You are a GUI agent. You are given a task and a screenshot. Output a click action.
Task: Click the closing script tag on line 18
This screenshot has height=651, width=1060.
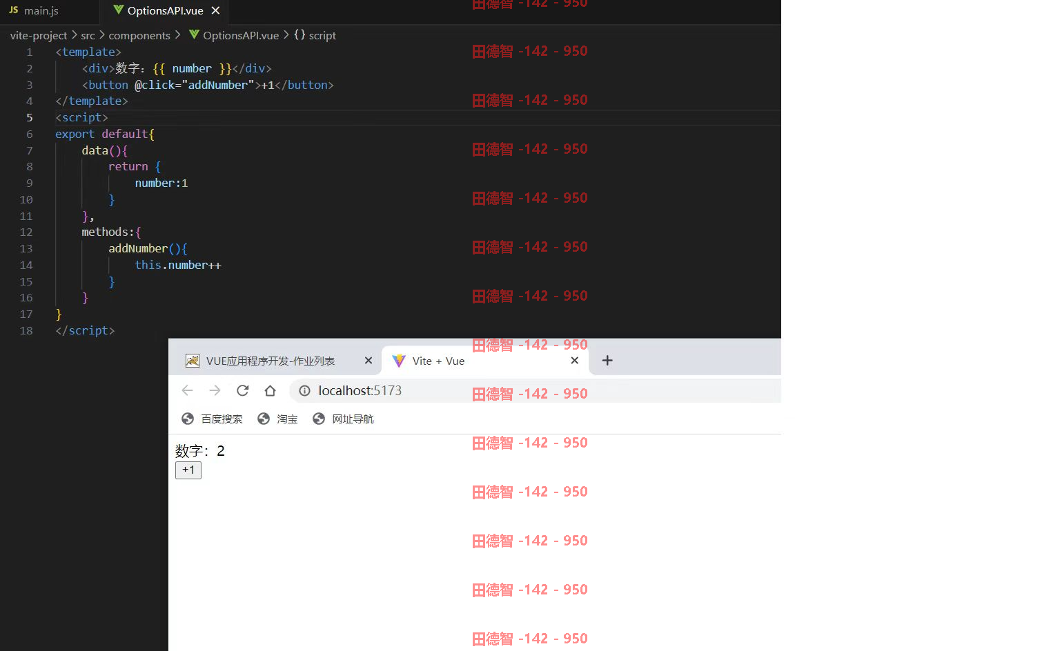click(85, 331)
